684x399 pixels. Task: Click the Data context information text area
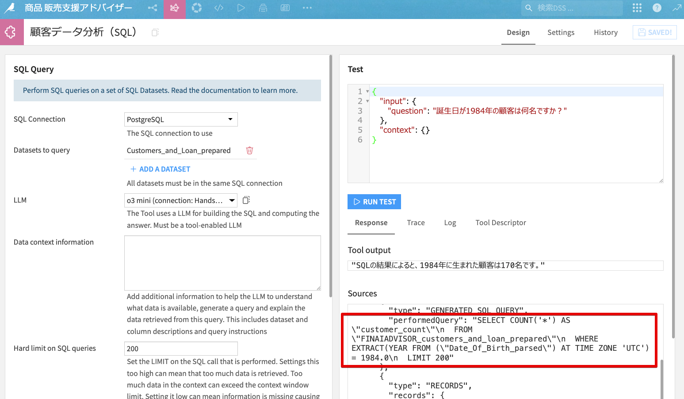[222, 263]
